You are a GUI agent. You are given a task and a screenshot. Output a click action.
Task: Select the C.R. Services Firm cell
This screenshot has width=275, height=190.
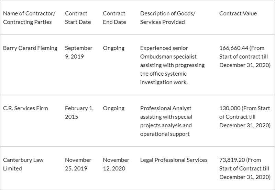pos(25,108)
